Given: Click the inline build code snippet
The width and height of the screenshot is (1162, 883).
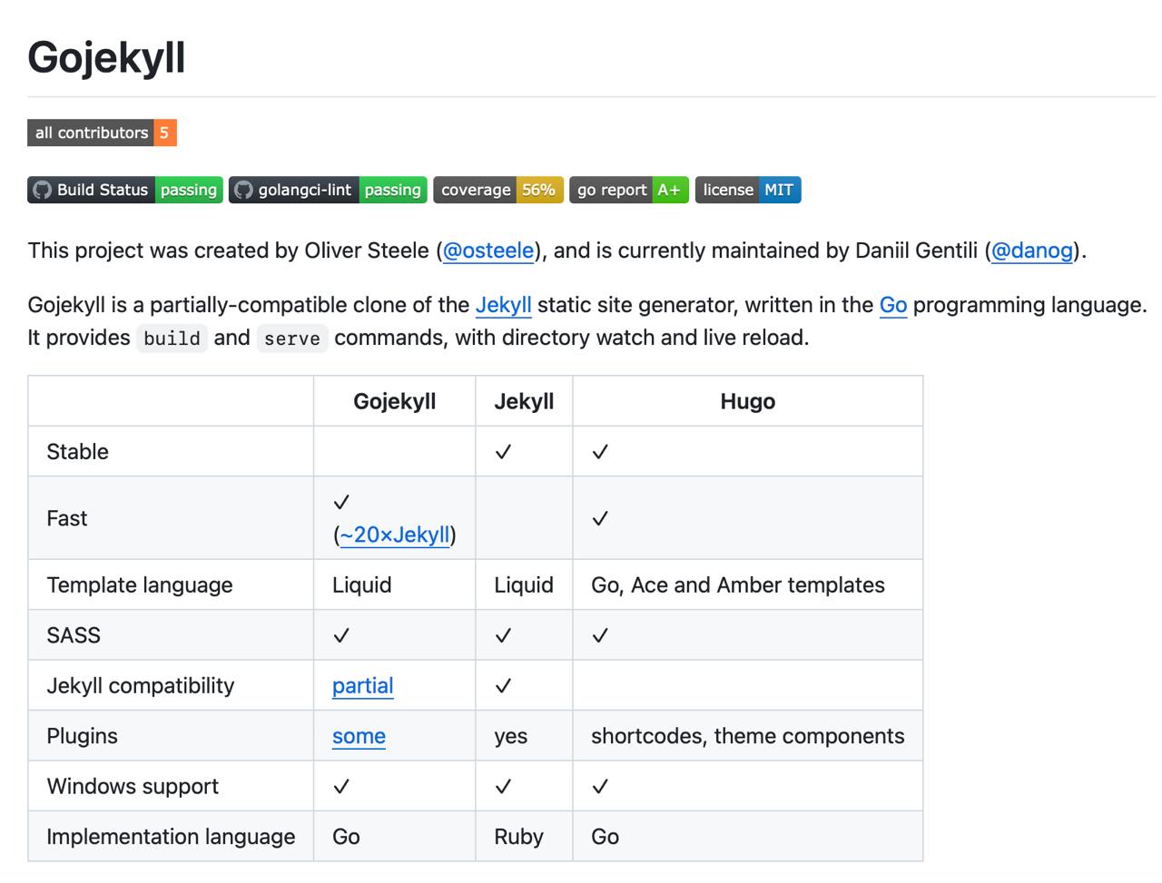Looking at the screenshot, I should pyautogui.click(x=172, y=338).
